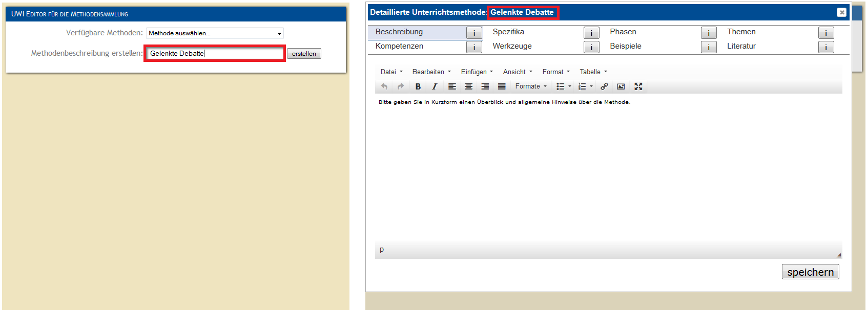Insert an image via image icon
This screenshot has height=310, width=867.
[x=621, y=86]
